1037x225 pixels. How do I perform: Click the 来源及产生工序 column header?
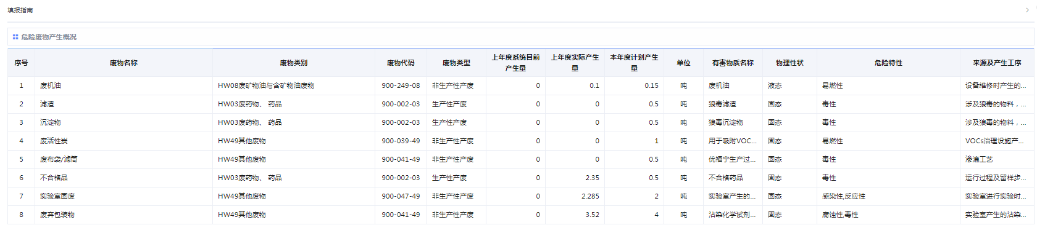tap(997, 63)
